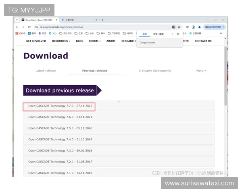Click the browser back arrow

coord(17,27)
